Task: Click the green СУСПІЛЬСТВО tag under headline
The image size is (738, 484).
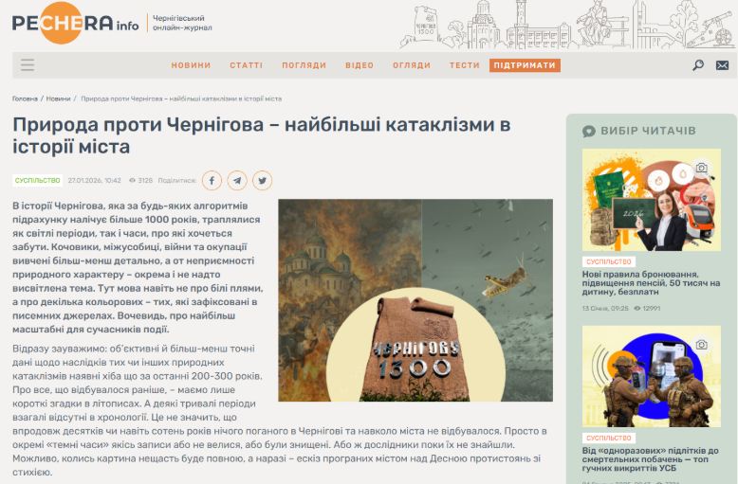Action: tap(38, 180)
